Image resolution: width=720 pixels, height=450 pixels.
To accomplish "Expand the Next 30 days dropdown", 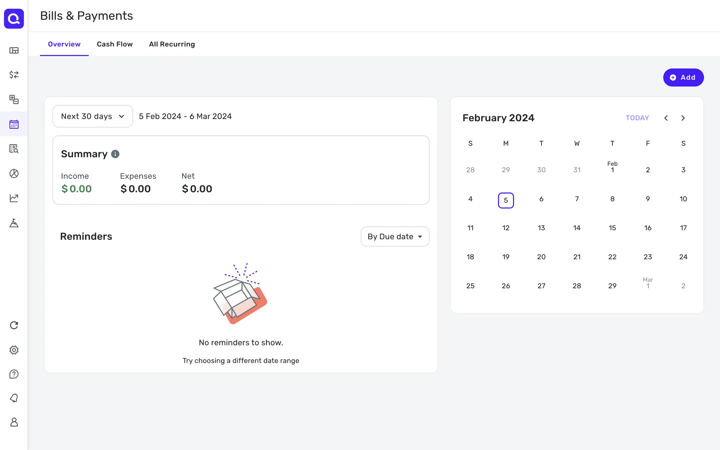I will pos(93,116).
